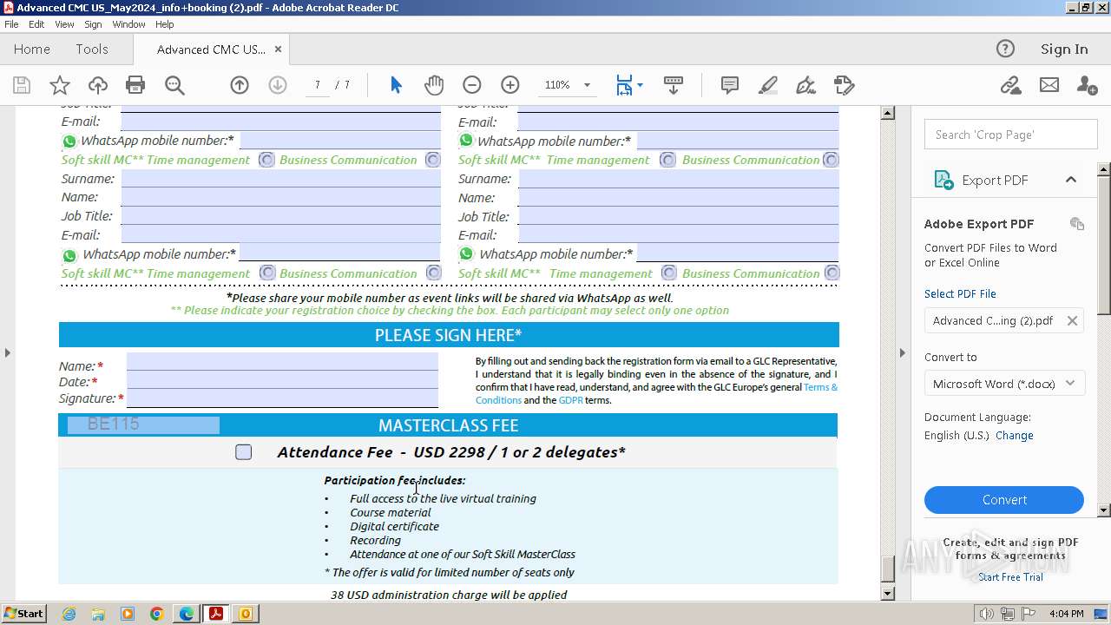Print the document with the printer icon
Viewport: 1111px width, 625px height.
(x=135, y=85)
